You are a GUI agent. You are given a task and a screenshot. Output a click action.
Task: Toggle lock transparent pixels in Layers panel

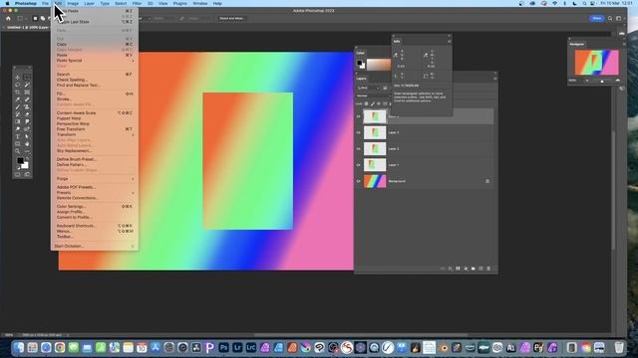pyautogui.click(x=366, y=103)
